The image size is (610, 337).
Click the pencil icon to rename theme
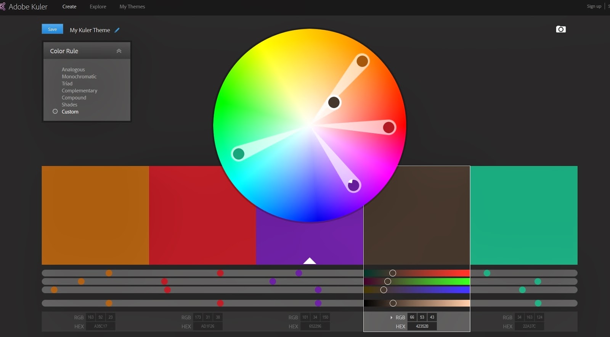(117, 30)
